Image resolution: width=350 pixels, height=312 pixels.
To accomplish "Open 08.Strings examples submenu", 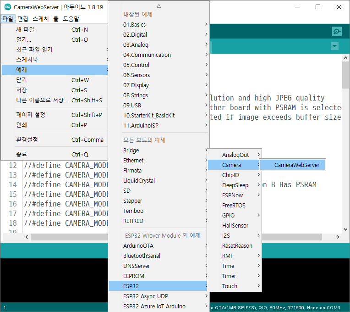I will (159, 95).
